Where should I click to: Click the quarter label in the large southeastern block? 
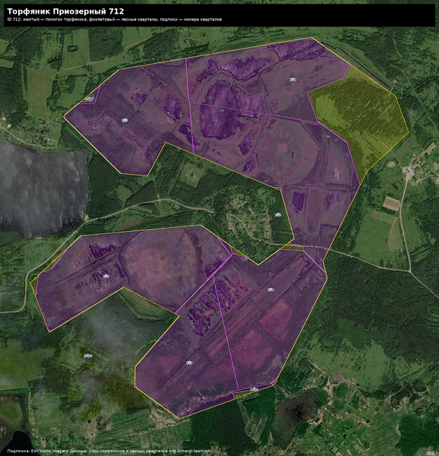271,290
